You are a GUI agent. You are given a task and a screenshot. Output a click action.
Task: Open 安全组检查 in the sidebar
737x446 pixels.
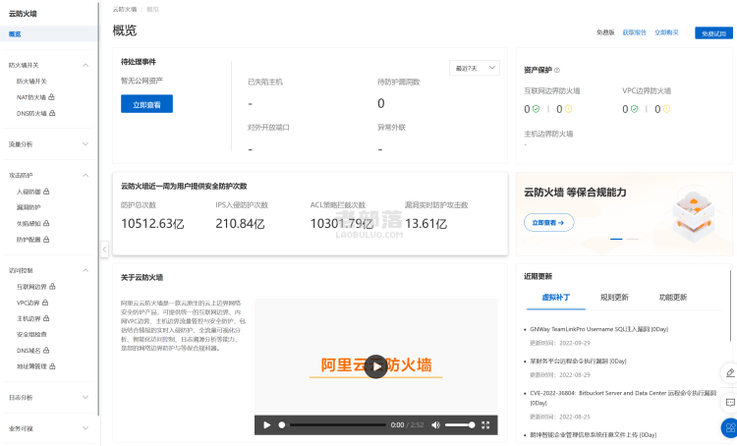[x=31, y=334]
